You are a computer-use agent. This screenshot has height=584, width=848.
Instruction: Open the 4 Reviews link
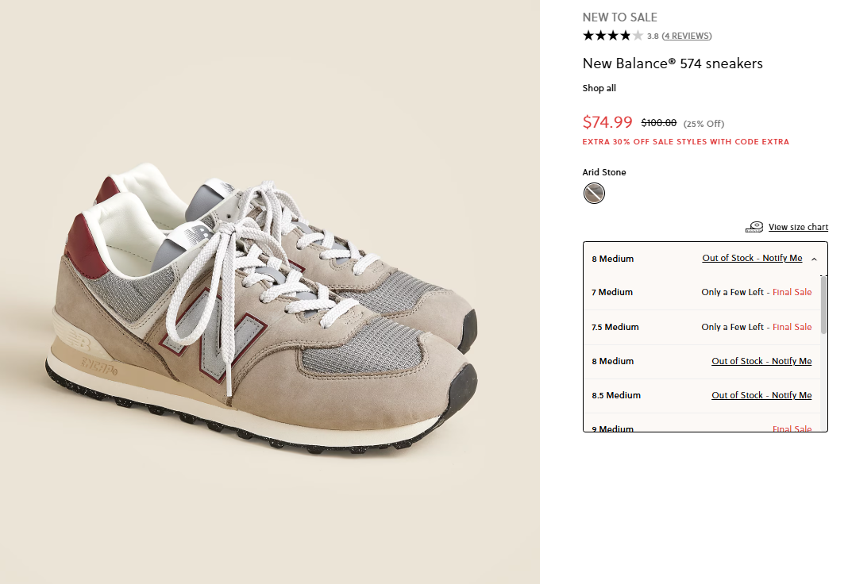coord(687,36)
